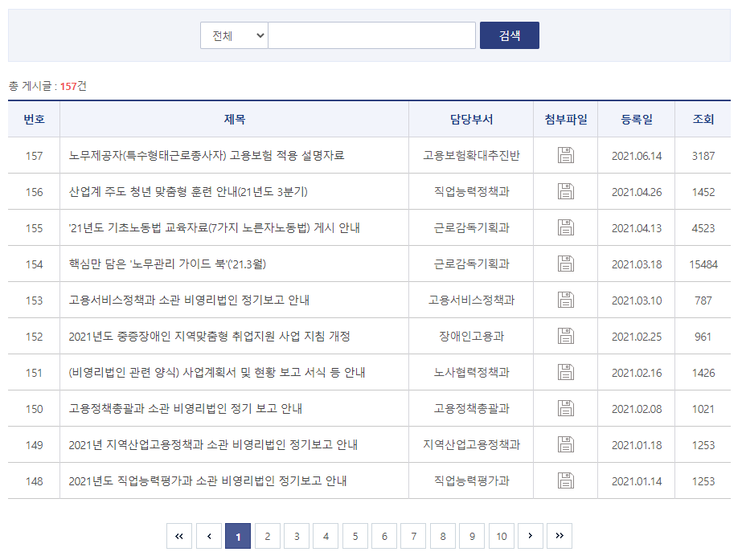Click the 검색 button
The width and height of the screenshot is (742, 556).
[510, 35]
